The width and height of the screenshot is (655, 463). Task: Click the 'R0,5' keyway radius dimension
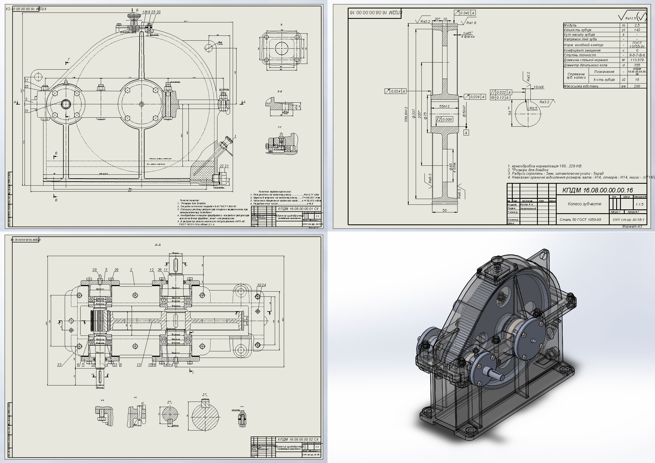pos(533,108)
